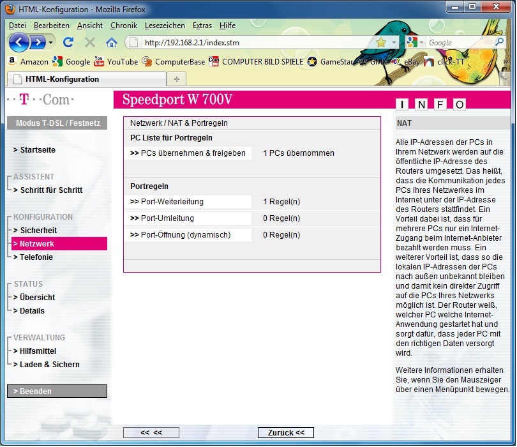This screenshot has height=447, width=517.
Task: Go to the home page via house icon
Action: point(112,42)
